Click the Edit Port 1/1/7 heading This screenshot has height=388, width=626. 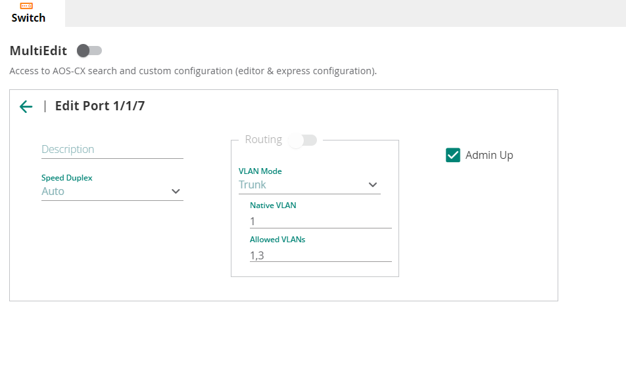[100, 106]
